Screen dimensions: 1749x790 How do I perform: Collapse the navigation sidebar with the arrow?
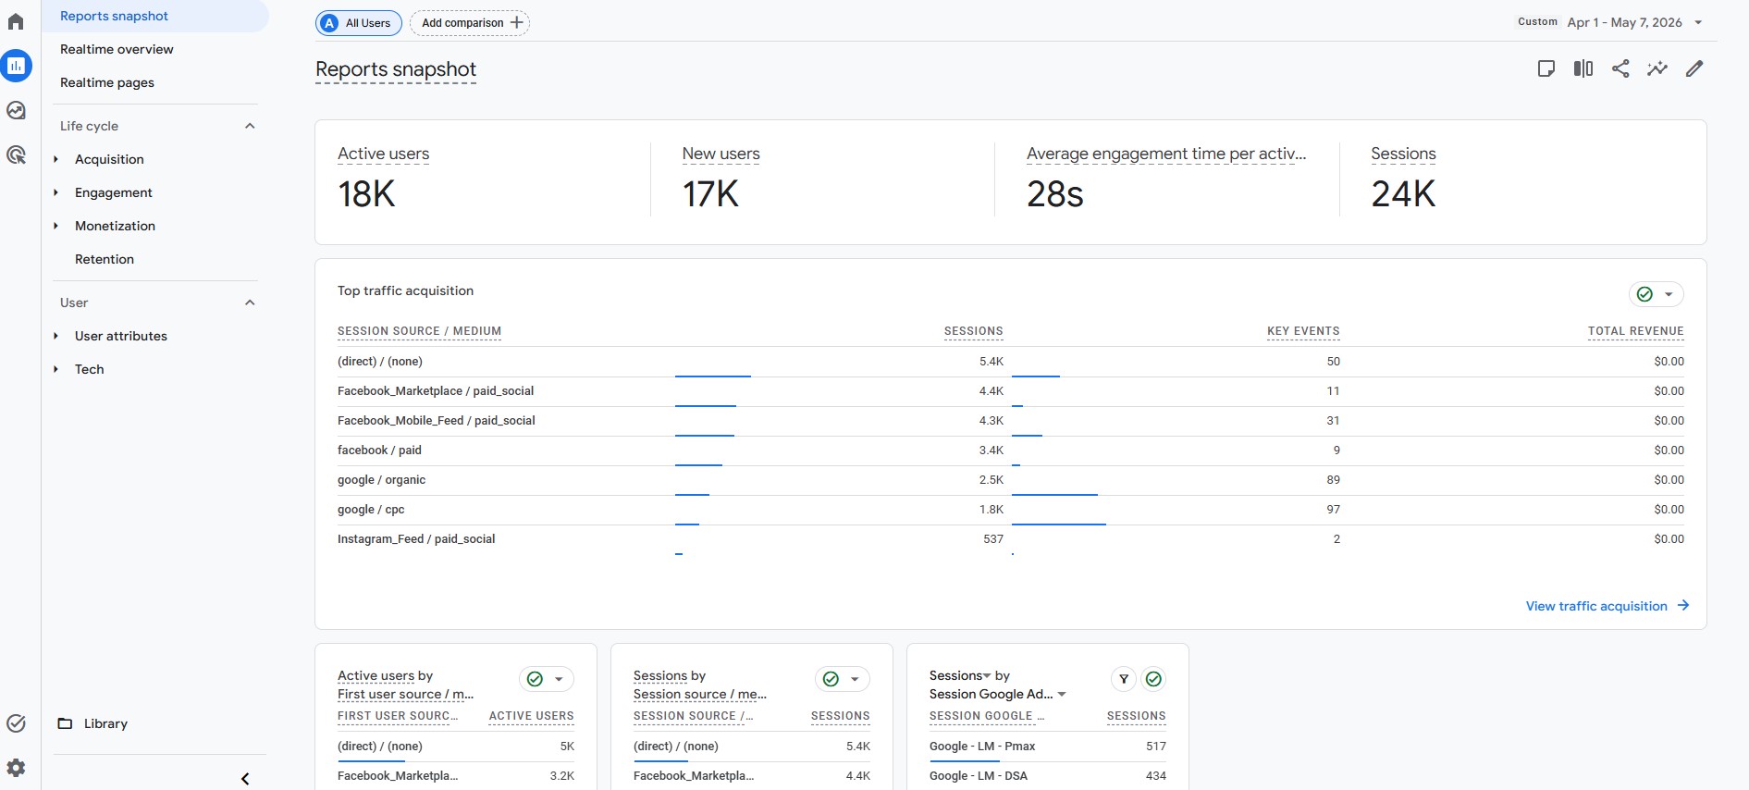coord(245,779)
